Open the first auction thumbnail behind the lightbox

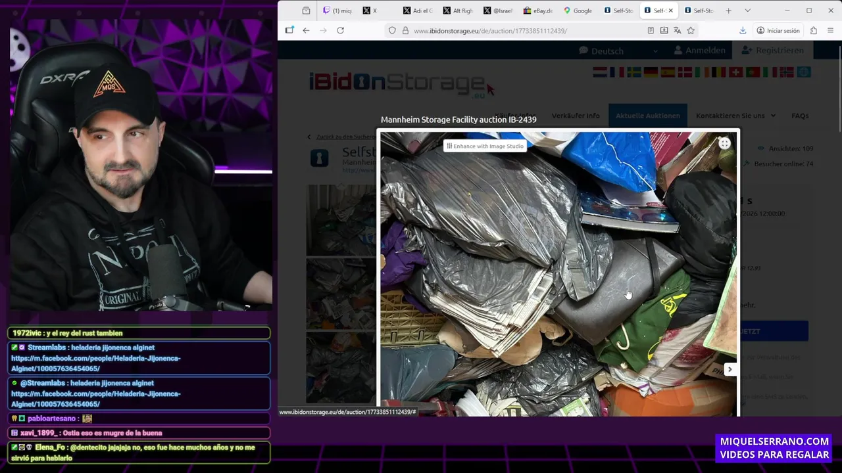[341, 219]
